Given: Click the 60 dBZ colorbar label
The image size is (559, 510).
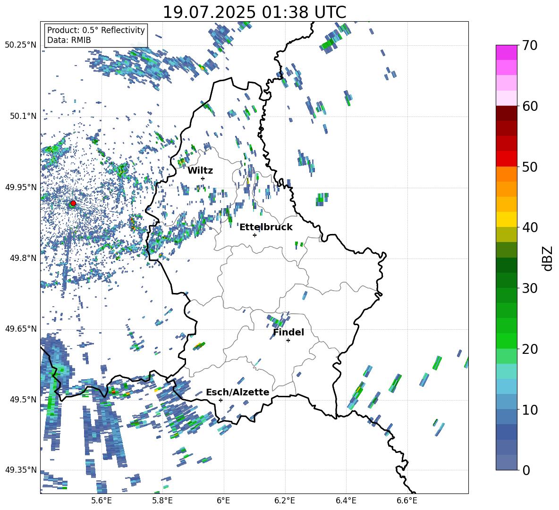Looking at the screenshot, I should point(530,106).
